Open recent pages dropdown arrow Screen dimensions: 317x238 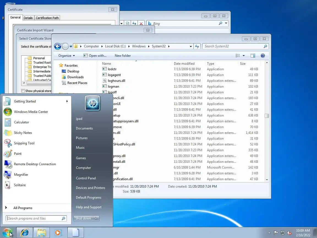click(x=71, y=46)
